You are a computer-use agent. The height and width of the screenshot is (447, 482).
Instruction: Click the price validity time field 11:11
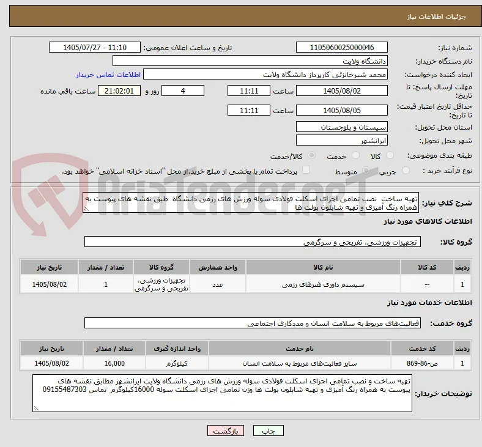[249, 110]
